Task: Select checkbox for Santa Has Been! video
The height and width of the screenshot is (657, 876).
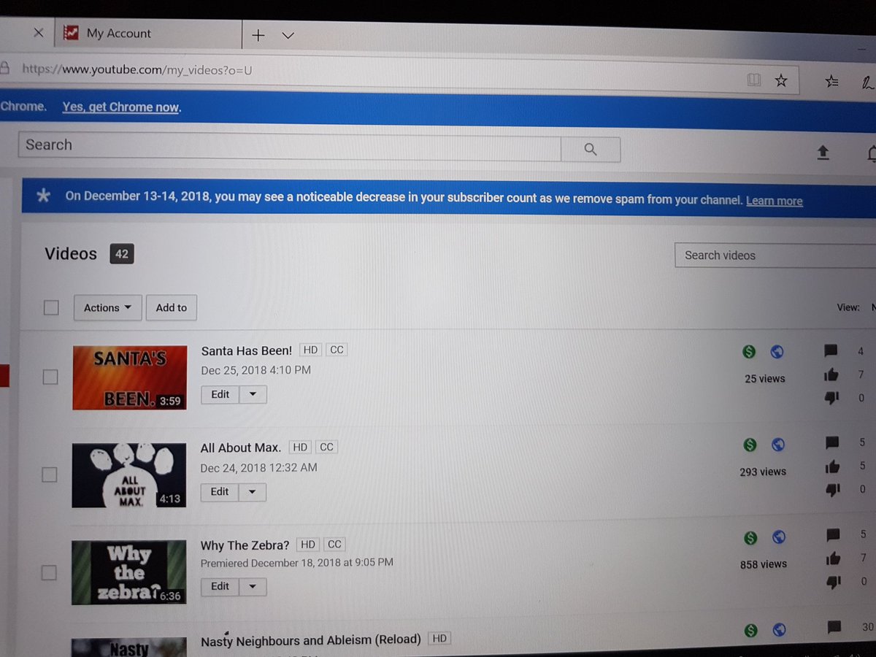Action: click(x=50, y=377)
